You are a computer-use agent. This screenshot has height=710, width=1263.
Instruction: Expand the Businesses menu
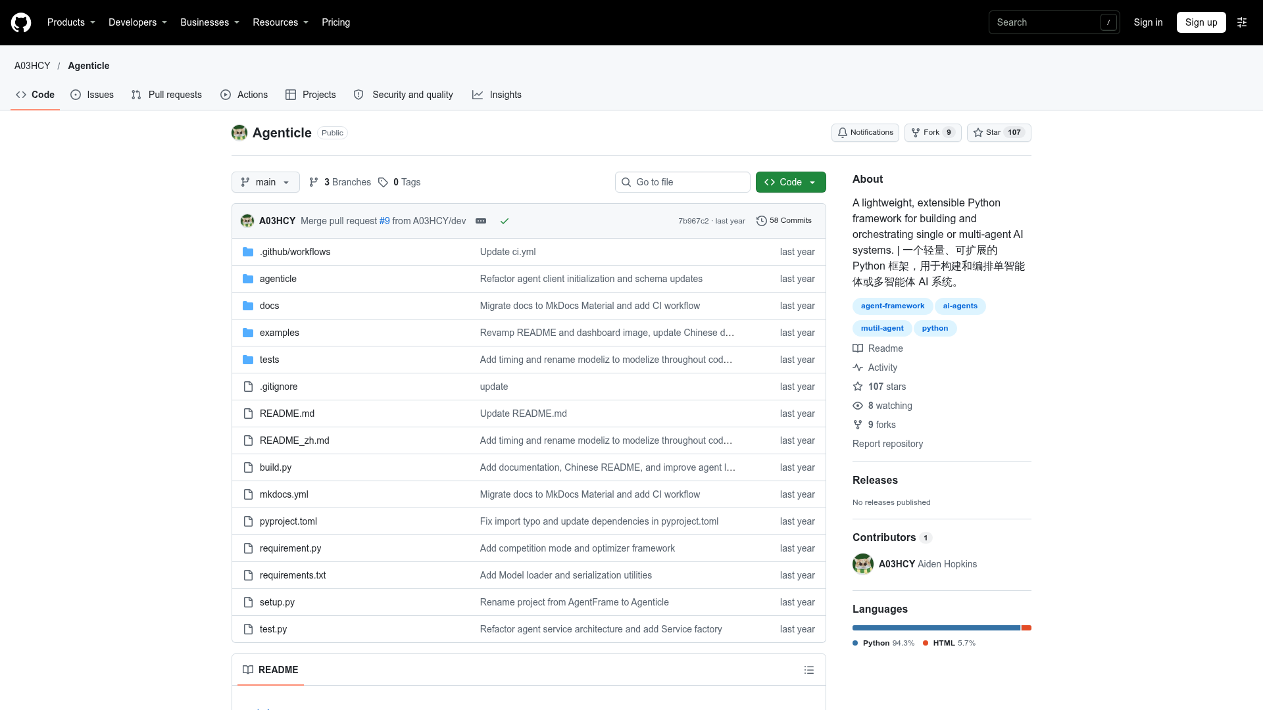(210, 22)
